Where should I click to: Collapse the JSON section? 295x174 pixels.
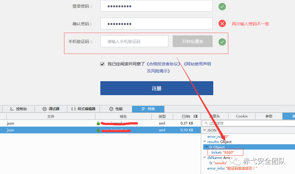pyautogui.click(x=205, y=130)
